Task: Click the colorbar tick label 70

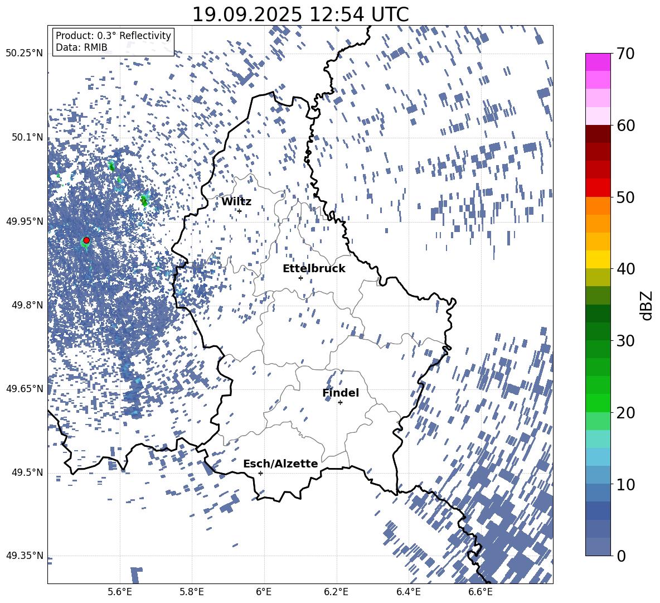Action: [625, 54]
